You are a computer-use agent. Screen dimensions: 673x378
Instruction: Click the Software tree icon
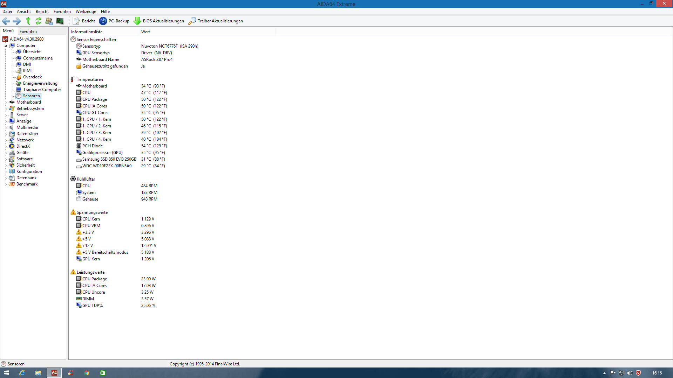(x=12, y=159)
